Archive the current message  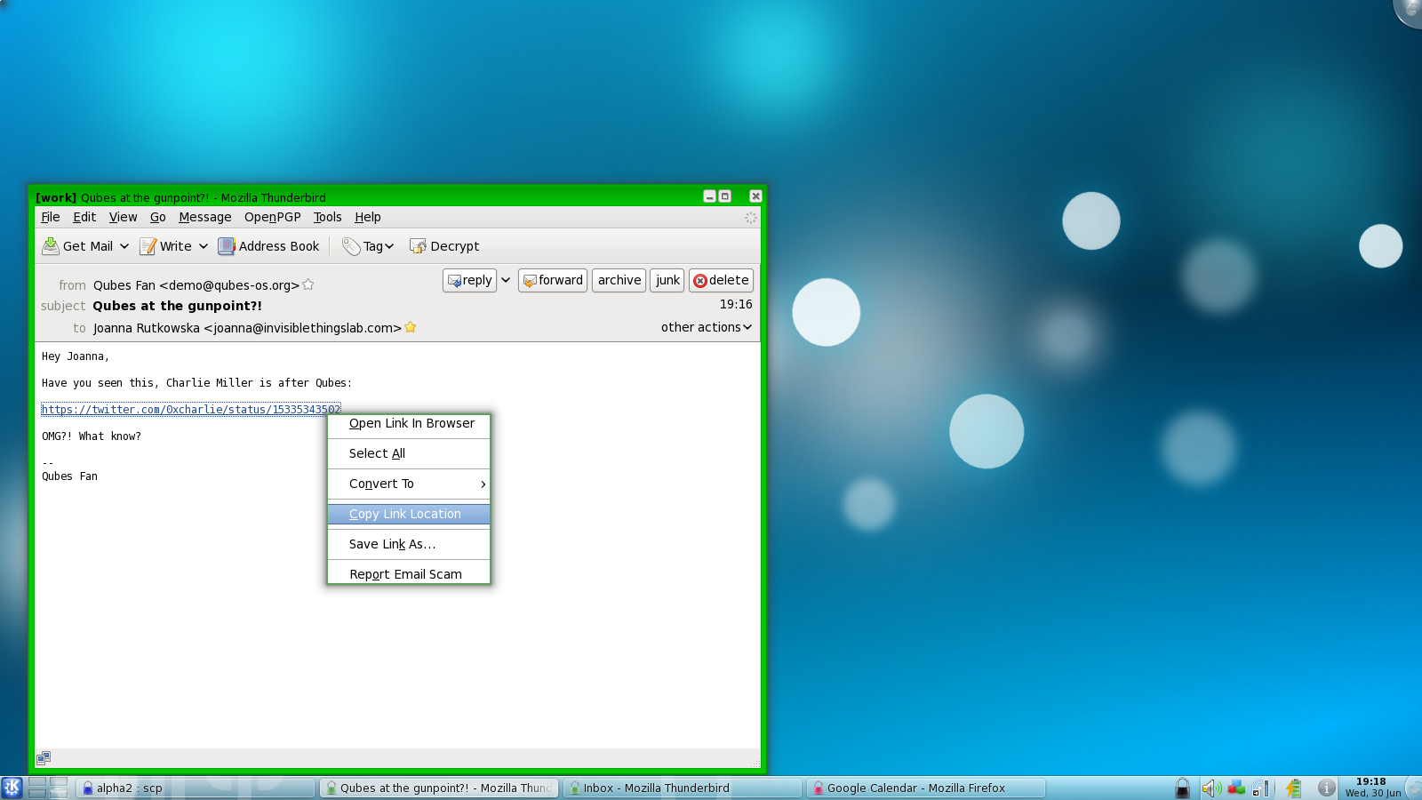619,280
